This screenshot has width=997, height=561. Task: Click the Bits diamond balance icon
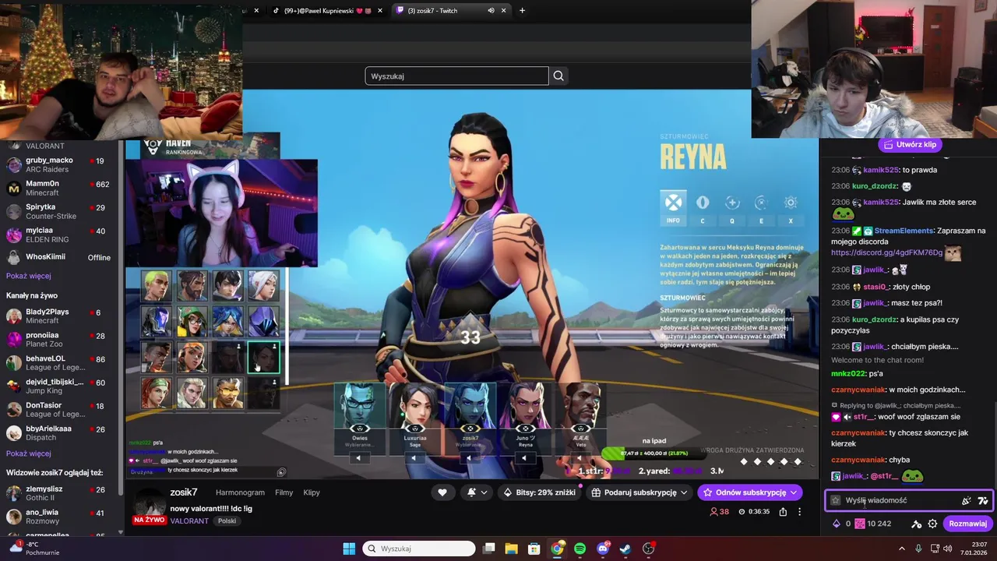pos(837,524)
